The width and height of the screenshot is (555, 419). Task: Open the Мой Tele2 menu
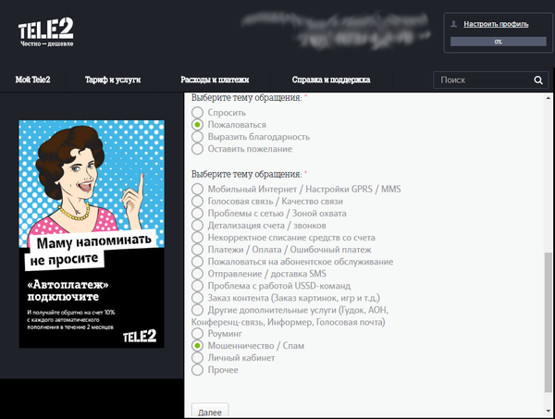click(32, 80)
